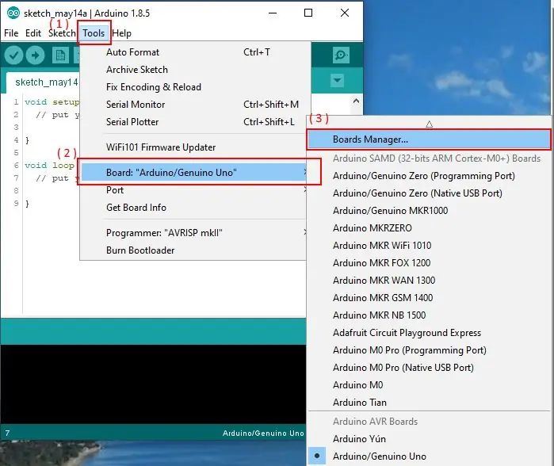The width and height of the screenshot is (554, 466).
Task: Expand Programmer: AVRISP mkII submenu
Action: click(x=193, y=233)
